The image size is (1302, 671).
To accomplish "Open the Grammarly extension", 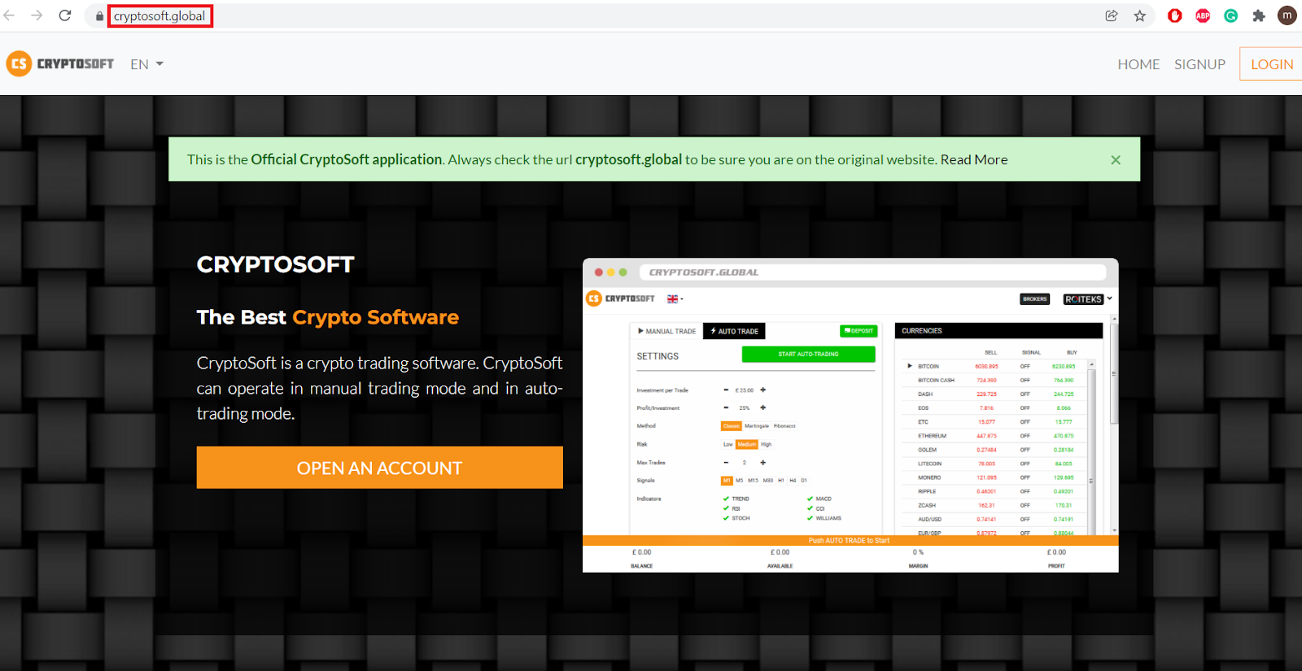I will 1230,15.
